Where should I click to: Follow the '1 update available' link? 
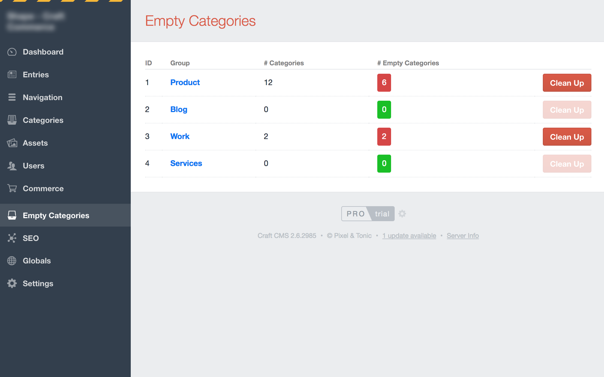point(409,236)
